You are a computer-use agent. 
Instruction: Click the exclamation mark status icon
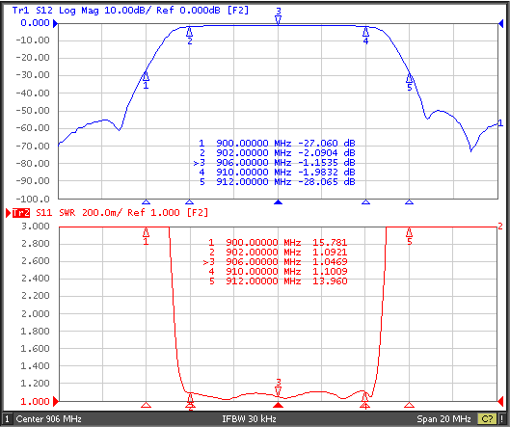pyautogui.click(x=503, y=419)
